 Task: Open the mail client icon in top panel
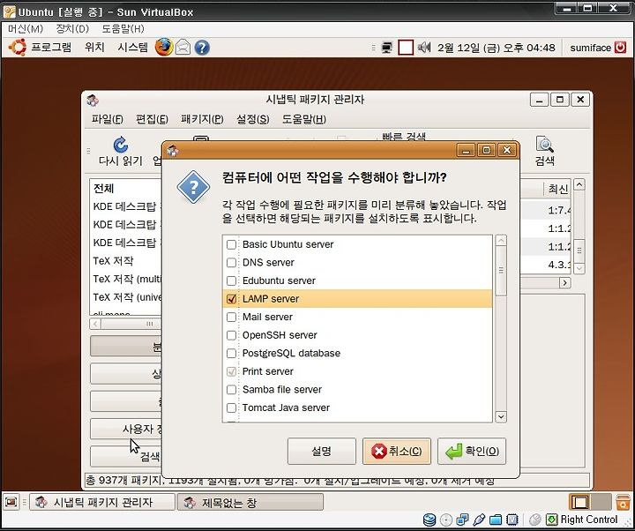(x=183, y=48)
